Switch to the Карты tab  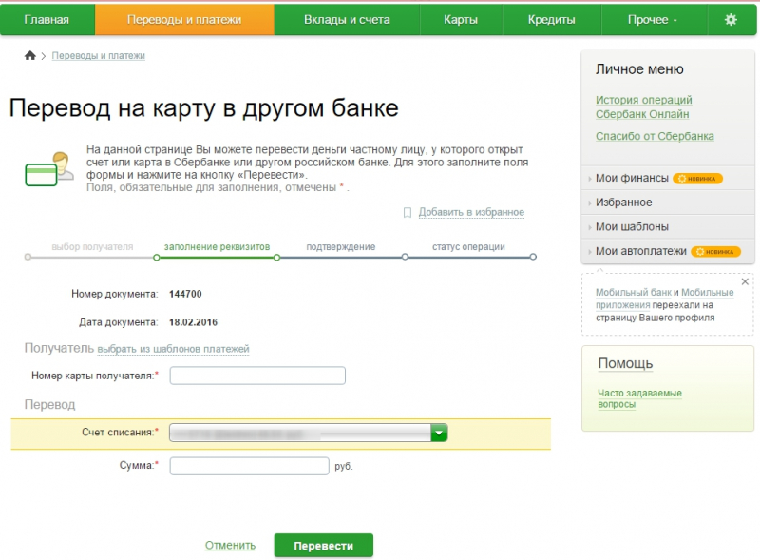(x=461, y=19)
